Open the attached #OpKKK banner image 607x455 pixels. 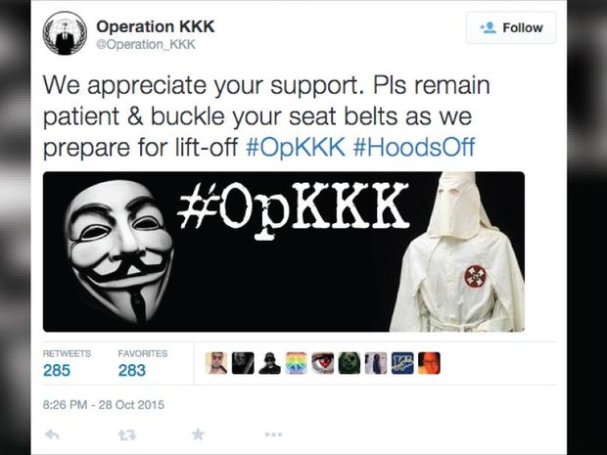pyautogui.click(x=284, y=251)
